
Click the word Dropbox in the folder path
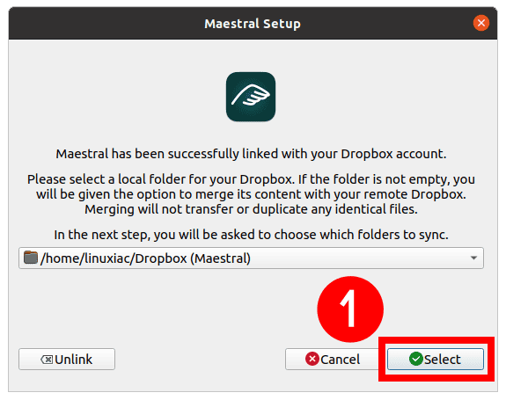161,258
